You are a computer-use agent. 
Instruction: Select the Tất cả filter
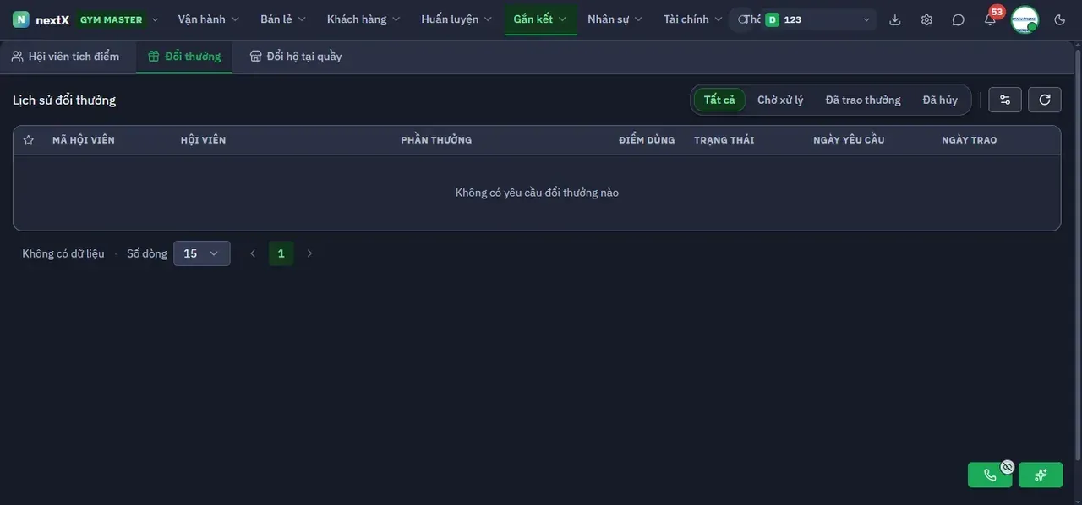[x=719, y=100]
